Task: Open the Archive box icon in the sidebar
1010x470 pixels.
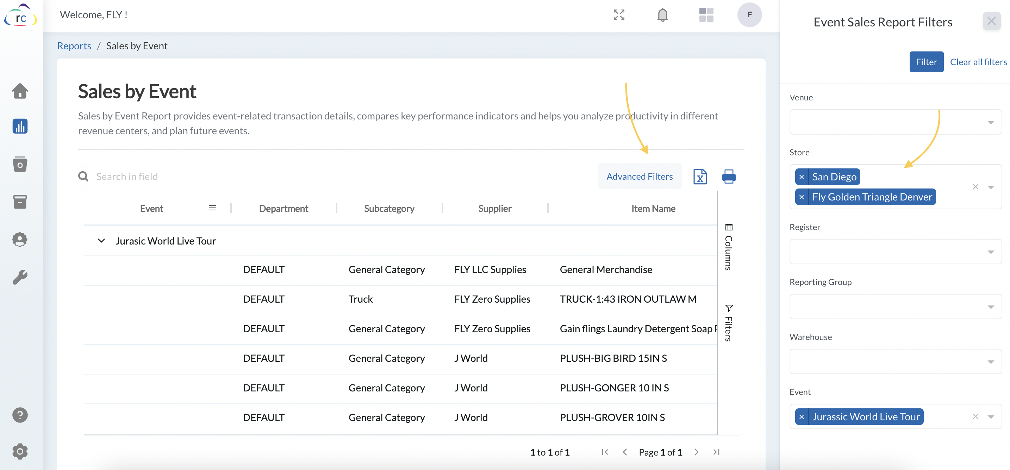Action: 20,202
